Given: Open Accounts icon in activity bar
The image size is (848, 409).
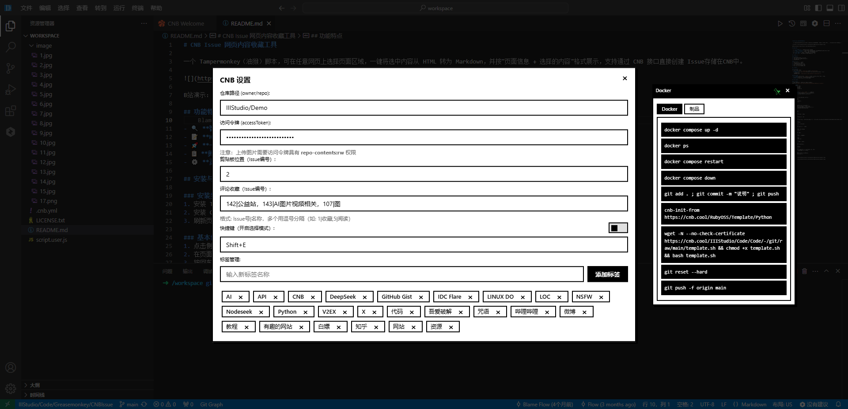Looking at the screenshot, I should 11,368.
